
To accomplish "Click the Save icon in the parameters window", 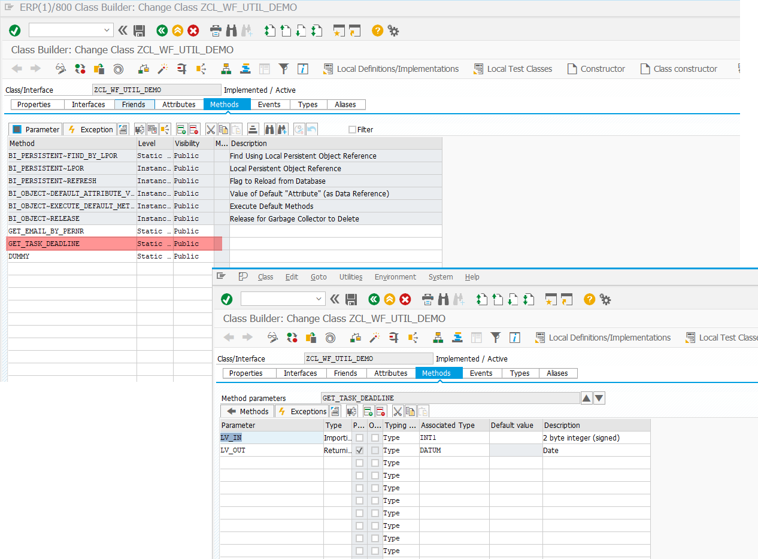I will pos(351,299).
